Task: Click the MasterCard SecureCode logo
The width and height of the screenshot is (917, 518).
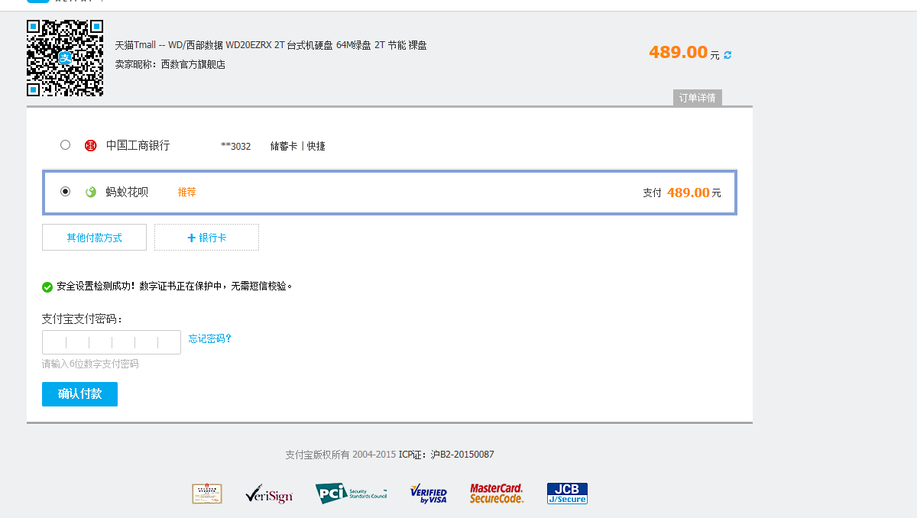Action: 497,494
